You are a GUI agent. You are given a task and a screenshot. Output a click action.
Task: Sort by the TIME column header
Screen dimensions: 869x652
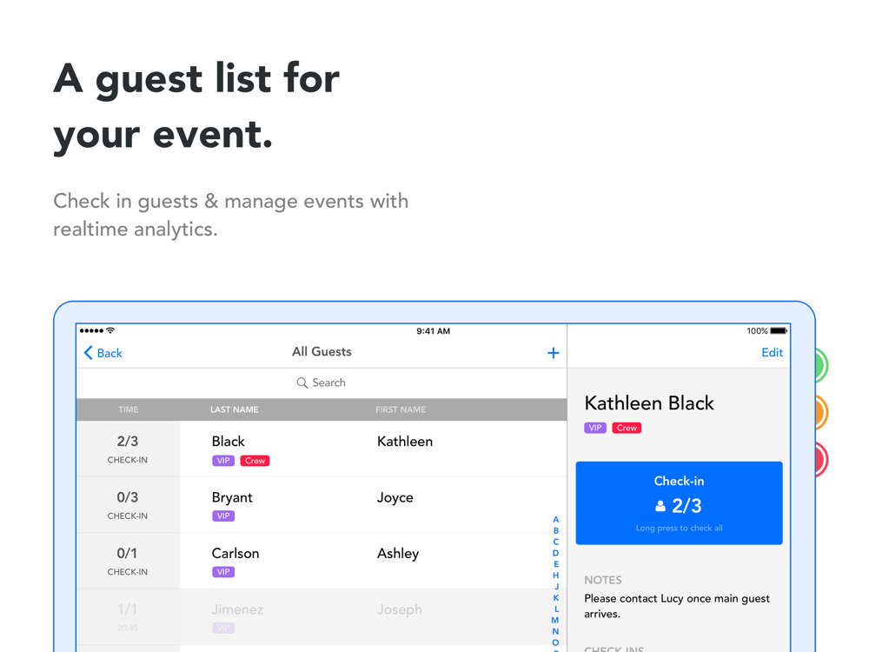(128, 409)
